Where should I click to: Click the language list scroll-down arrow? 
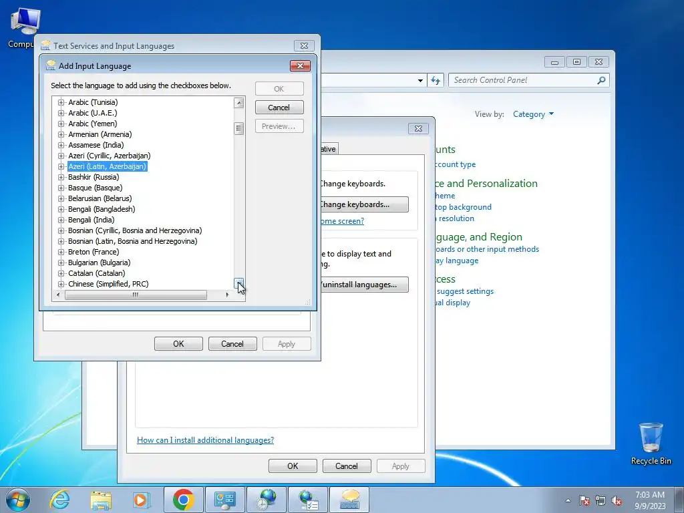(238, 283)
